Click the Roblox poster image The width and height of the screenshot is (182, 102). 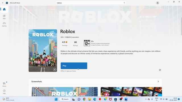[x=43, y=50]
